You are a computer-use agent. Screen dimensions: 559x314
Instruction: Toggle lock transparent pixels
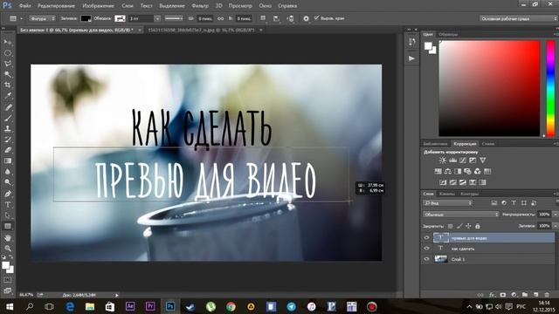(x=451, y=226)
